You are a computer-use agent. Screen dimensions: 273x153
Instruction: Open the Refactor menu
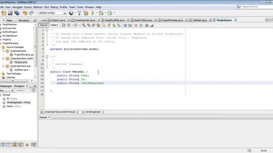(38, 7)
